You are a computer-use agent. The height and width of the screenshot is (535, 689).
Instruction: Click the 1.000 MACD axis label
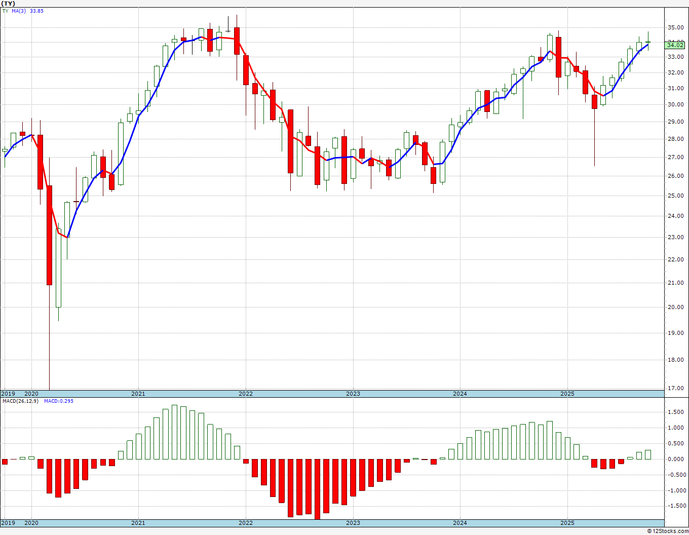676,428
